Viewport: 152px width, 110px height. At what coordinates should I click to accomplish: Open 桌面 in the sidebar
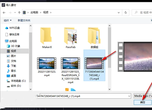13,76
